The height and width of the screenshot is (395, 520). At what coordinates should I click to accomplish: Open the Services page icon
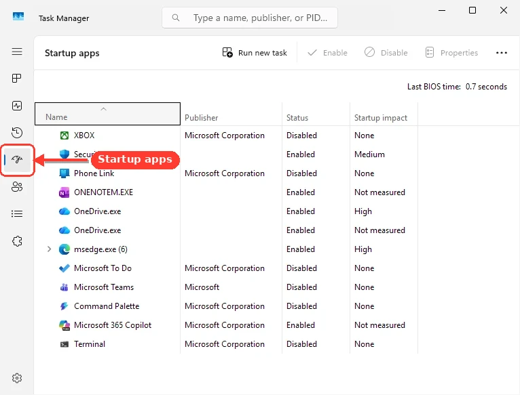17,241
